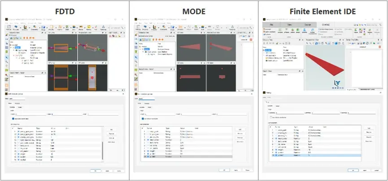Click Move up button in Finite Element dialog
The image size is (388, 181).
pyautogui.click(x=369, y=137)
